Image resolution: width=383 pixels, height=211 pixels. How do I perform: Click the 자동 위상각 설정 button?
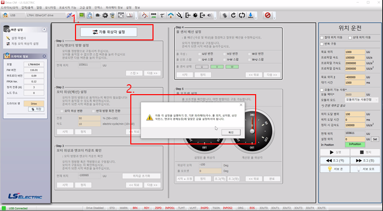[x=109, y=32]
